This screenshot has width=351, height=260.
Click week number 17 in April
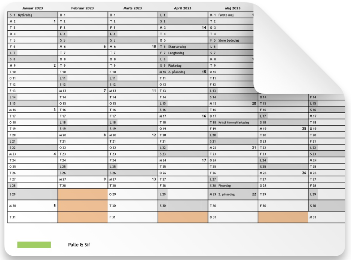click(x=204, y=160)
